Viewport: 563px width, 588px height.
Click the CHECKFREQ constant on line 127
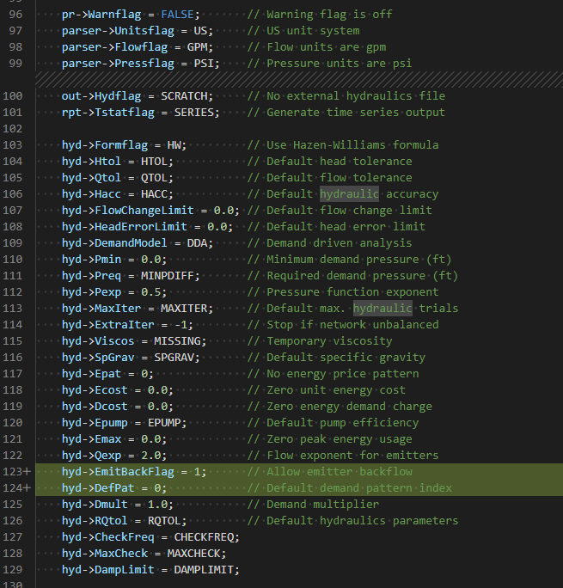[x=204, y=537]
